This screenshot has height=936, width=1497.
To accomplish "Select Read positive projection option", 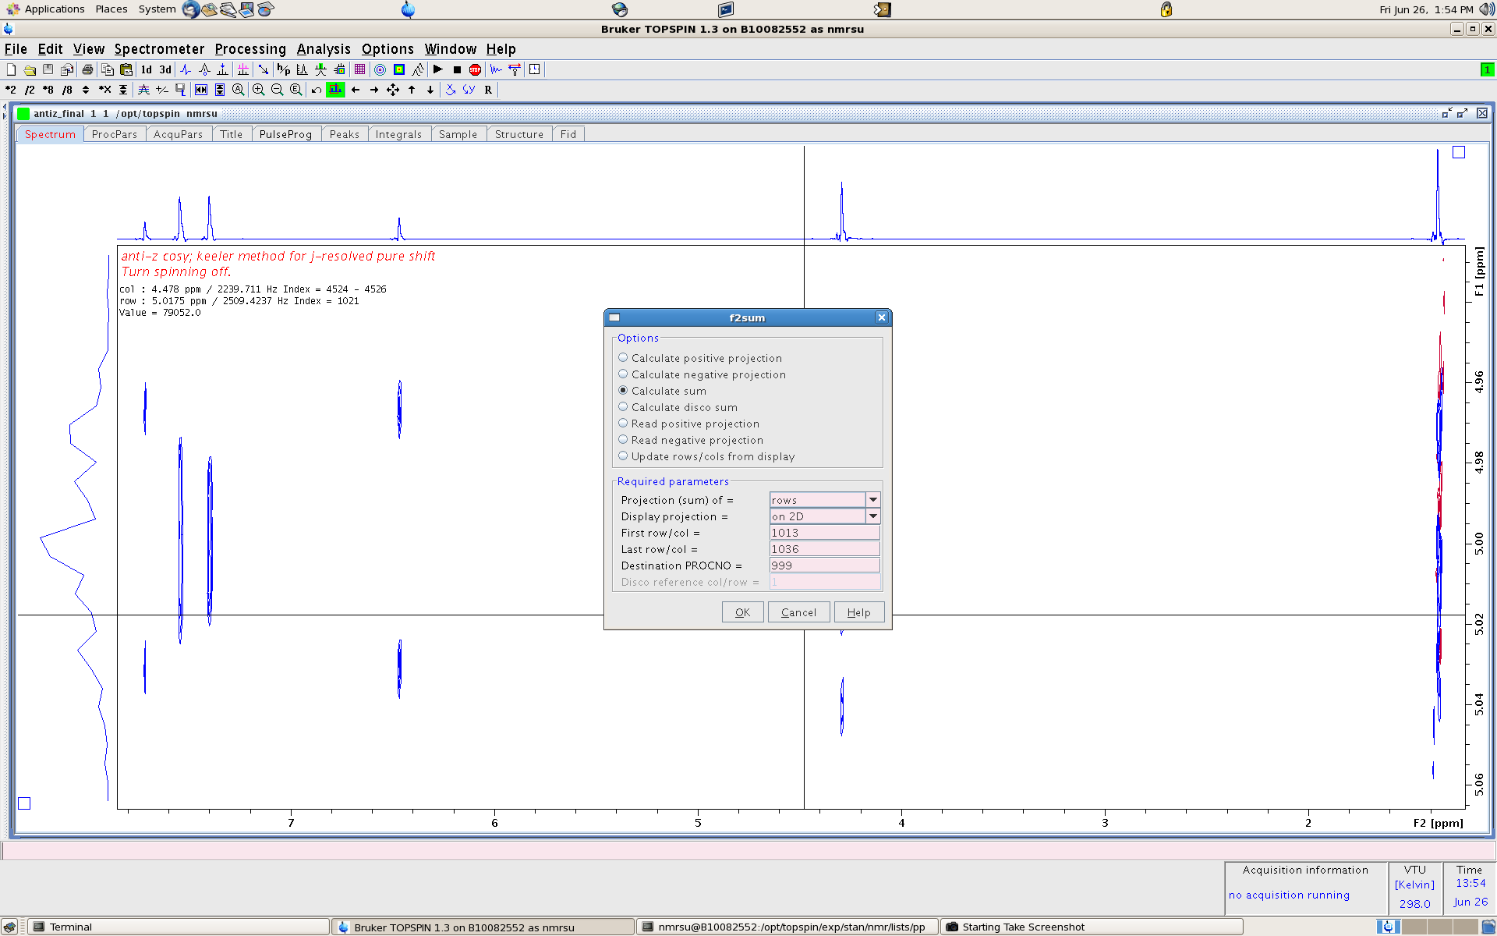I will point(623,424).
